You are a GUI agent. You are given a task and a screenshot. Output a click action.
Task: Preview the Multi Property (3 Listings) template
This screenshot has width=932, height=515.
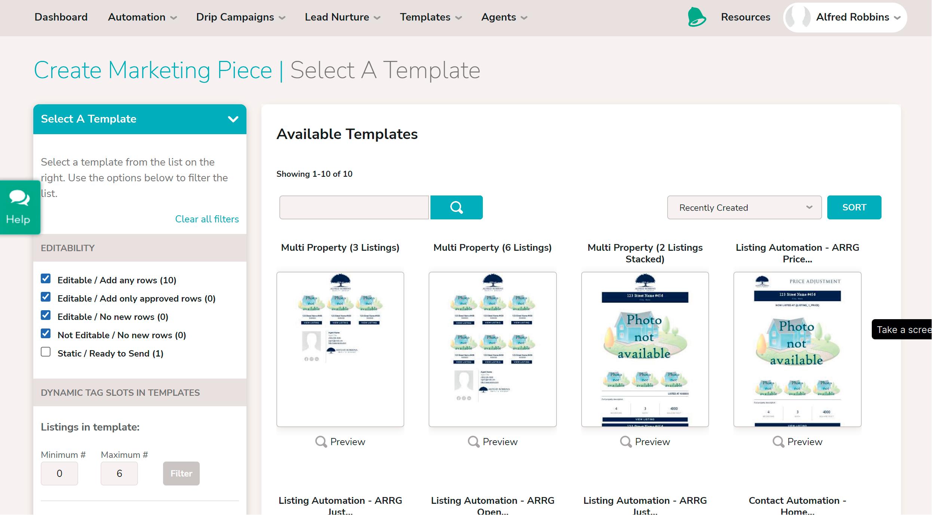pyautogui.click(x=340, y=442)
